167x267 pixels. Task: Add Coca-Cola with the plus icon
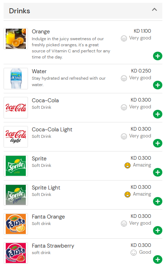(157, 114)
